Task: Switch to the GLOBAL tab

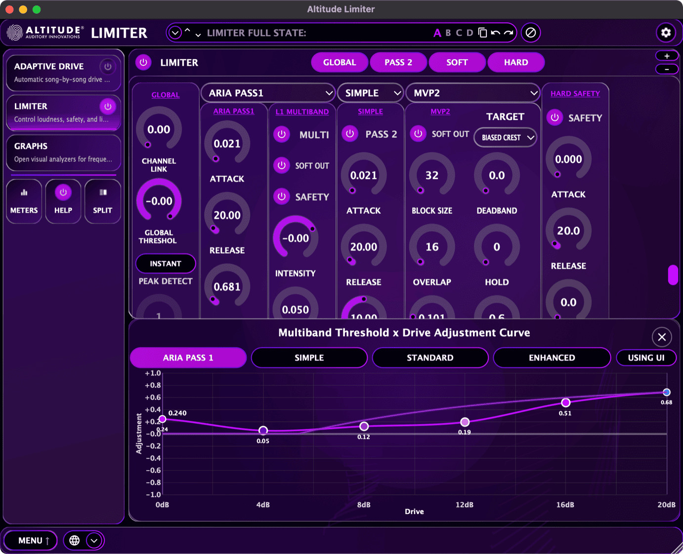Action: coord(340,62)
